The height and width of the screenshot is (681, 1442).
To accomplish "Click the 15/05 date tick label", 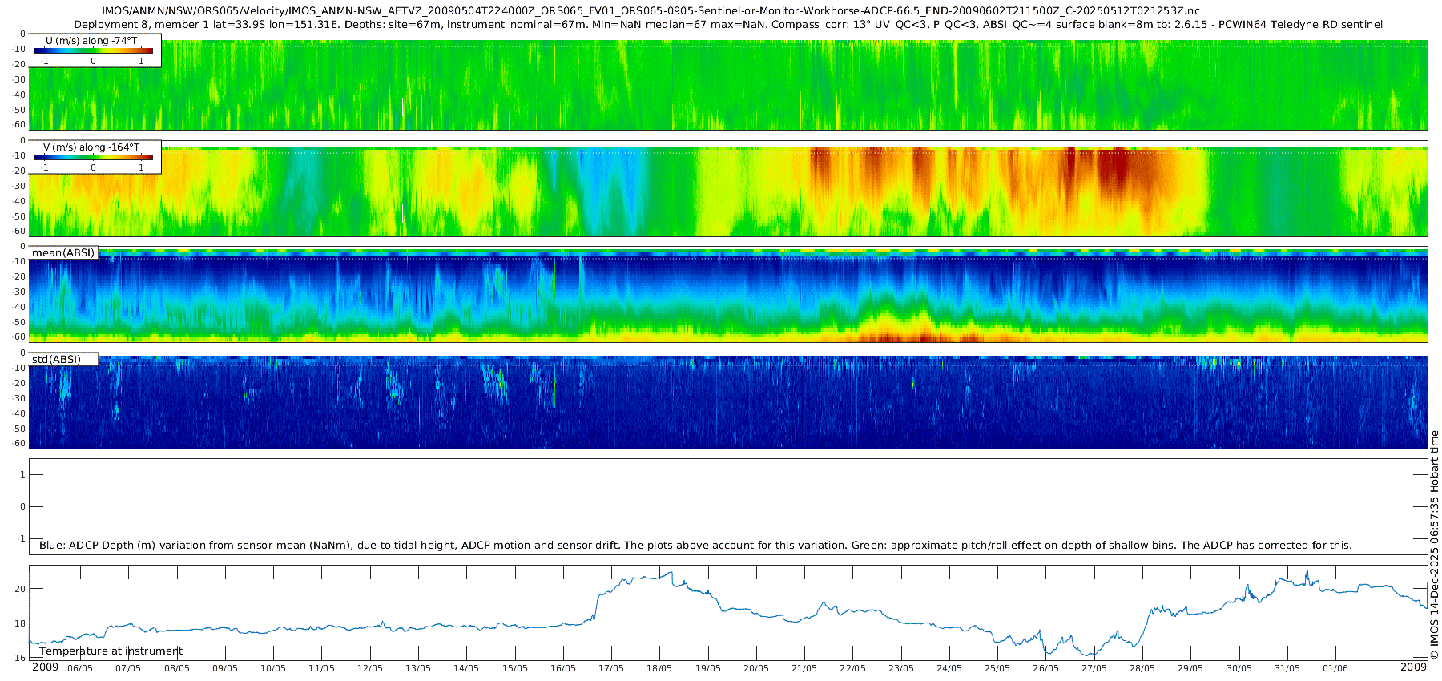I will [515, 668].
